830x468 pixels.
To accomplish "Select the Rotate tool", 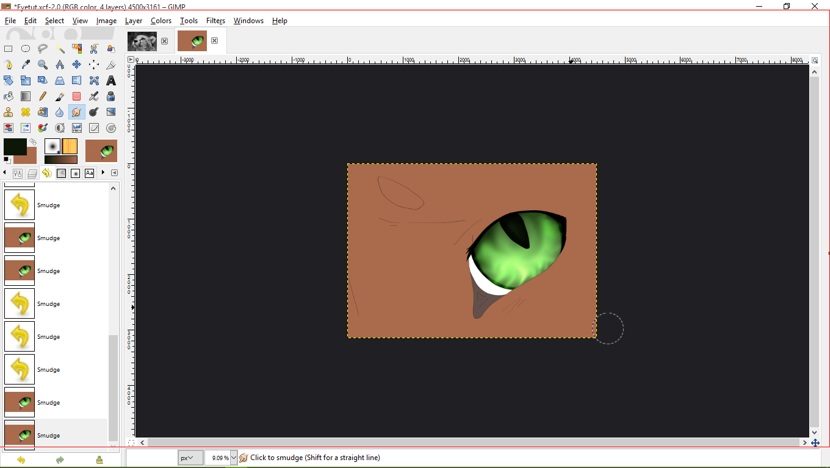I will tap(9, 80).
